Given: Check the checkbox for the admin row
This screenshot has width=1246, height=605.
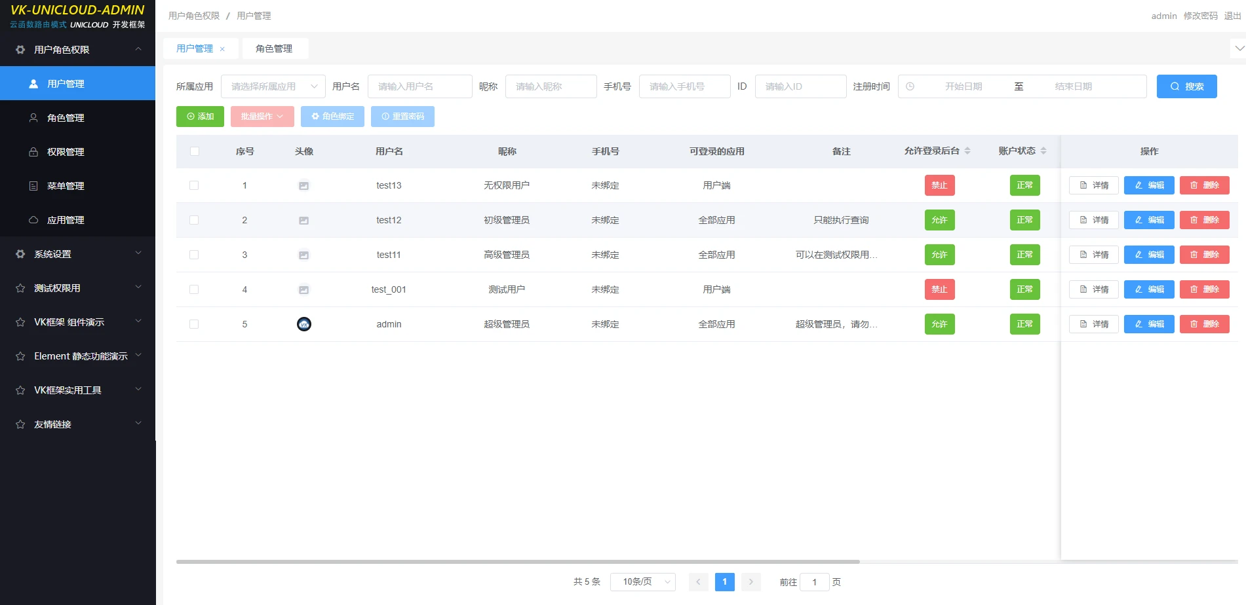Looking at the screenshot, I should click(194, 324).
